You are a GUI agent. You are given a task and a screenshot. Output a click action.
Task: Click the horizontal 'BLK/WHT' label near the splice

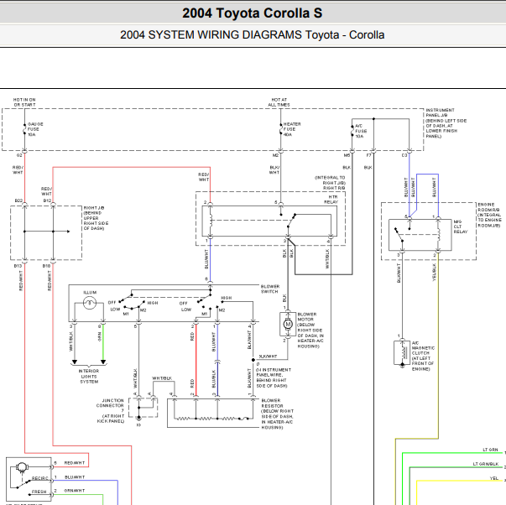(x=268, y=357)
